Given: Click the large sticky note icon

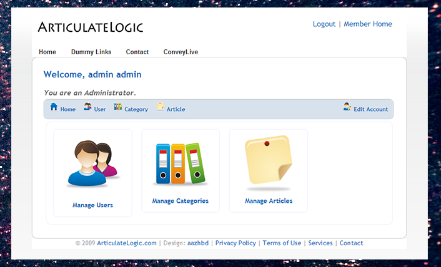Looking at the screenshot, I should tap(269, 162).
